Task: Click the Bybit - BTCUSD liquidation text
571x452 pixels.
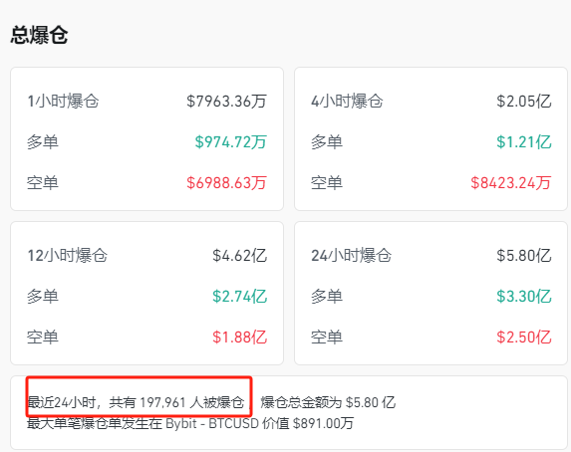Action: click(x=212, y=423)
